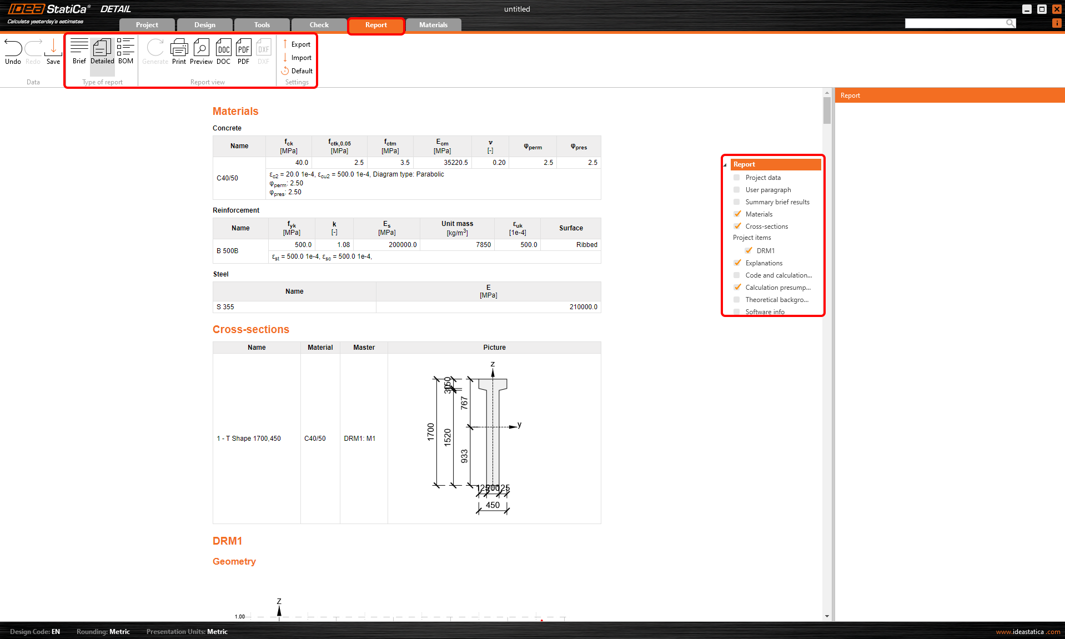Image resolution: width=1065 pixels, height=639 pixels.
Task: Click the Export settings button
Action: (297, 44)
